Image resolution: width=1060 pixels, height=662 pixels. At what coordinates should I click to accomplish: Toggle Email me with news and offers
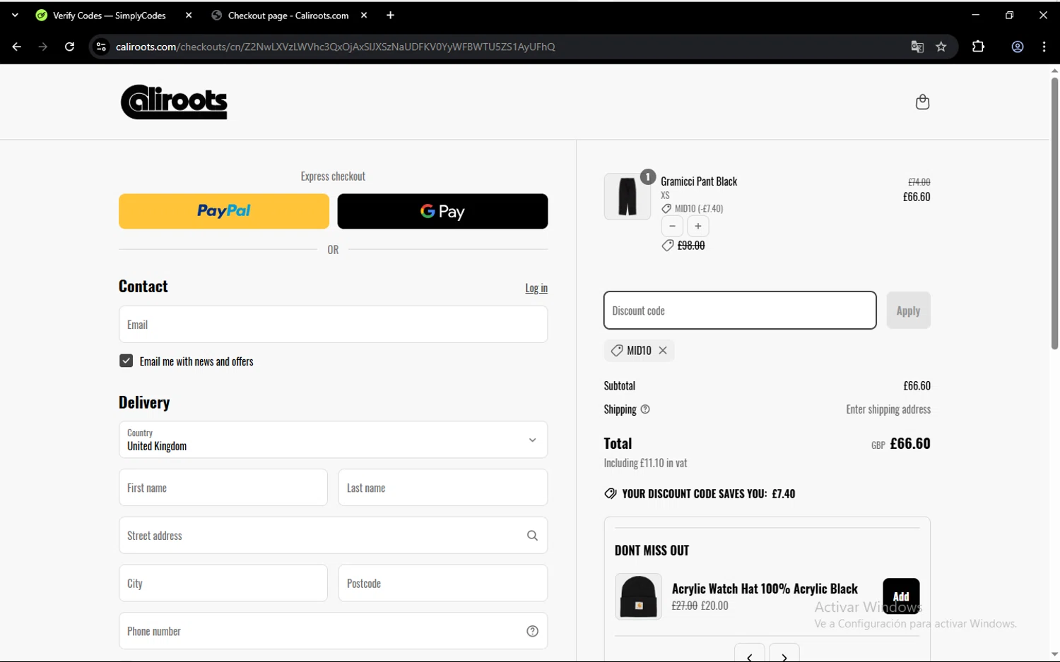click(x=126, y=361)
